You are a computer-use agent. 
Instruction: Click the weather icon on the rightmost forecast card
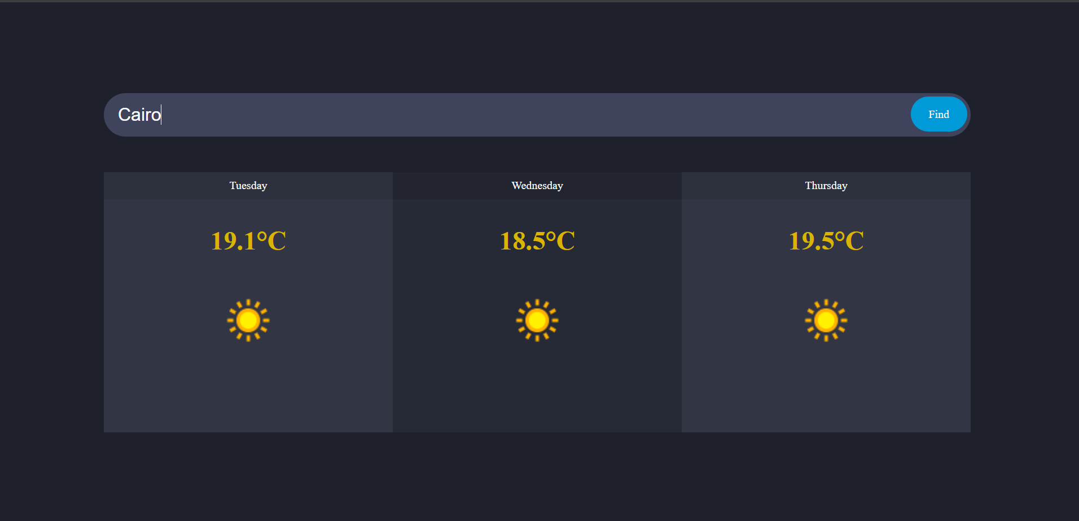click(826, 320)
